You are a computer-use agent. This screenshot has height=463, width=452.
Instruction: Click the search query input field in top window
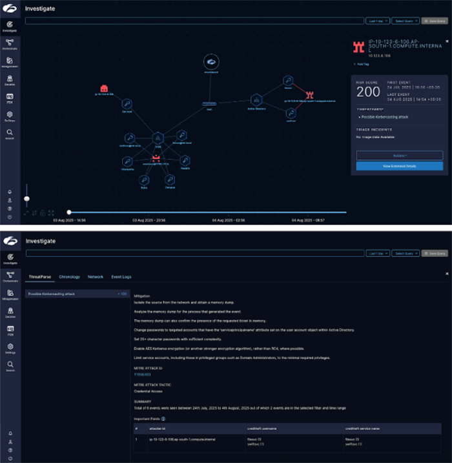coord(194,21)
